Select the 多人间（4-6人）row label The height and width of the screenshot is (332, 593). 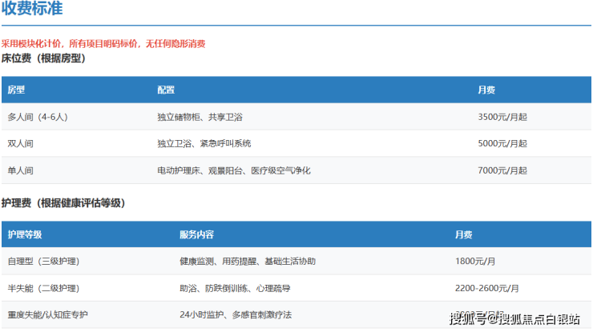coord(38,117)
